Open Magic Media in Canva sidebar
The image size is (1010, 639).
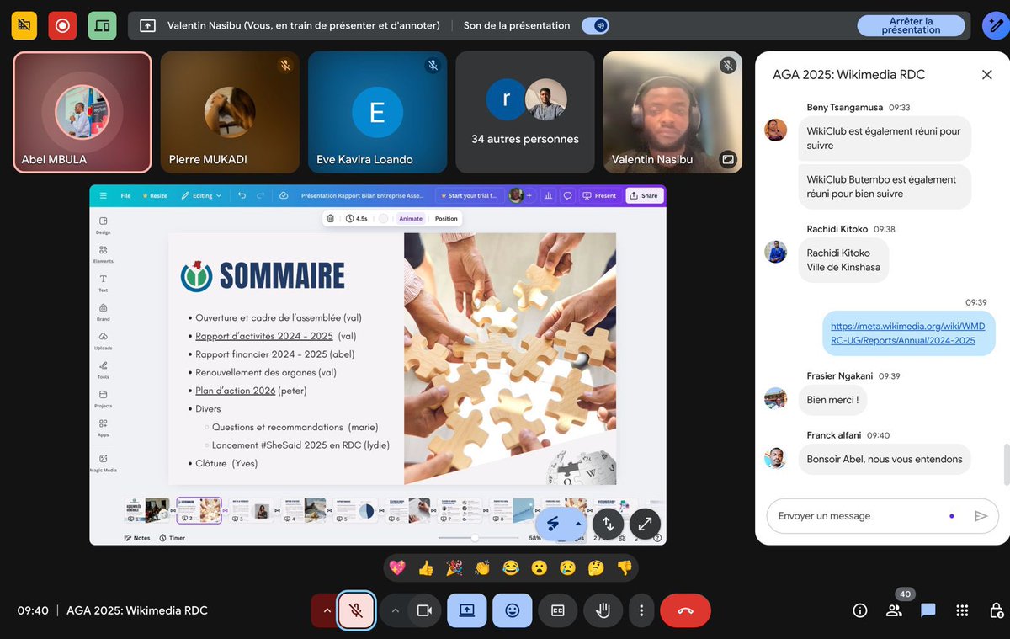point(103,463)
